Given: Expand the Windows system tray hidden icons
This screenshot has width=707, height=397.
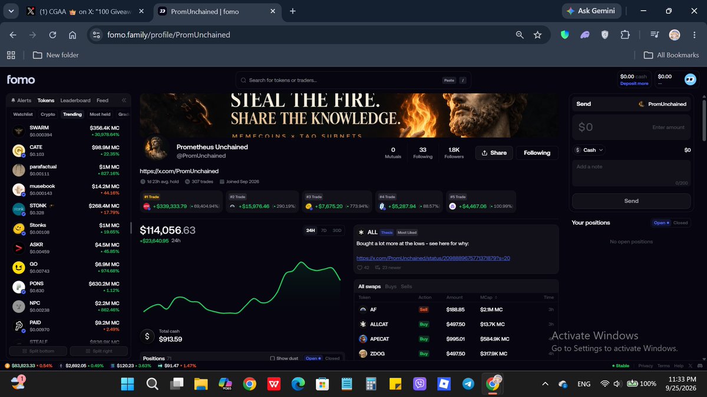Looking at the screenshot, I should 546,383.
